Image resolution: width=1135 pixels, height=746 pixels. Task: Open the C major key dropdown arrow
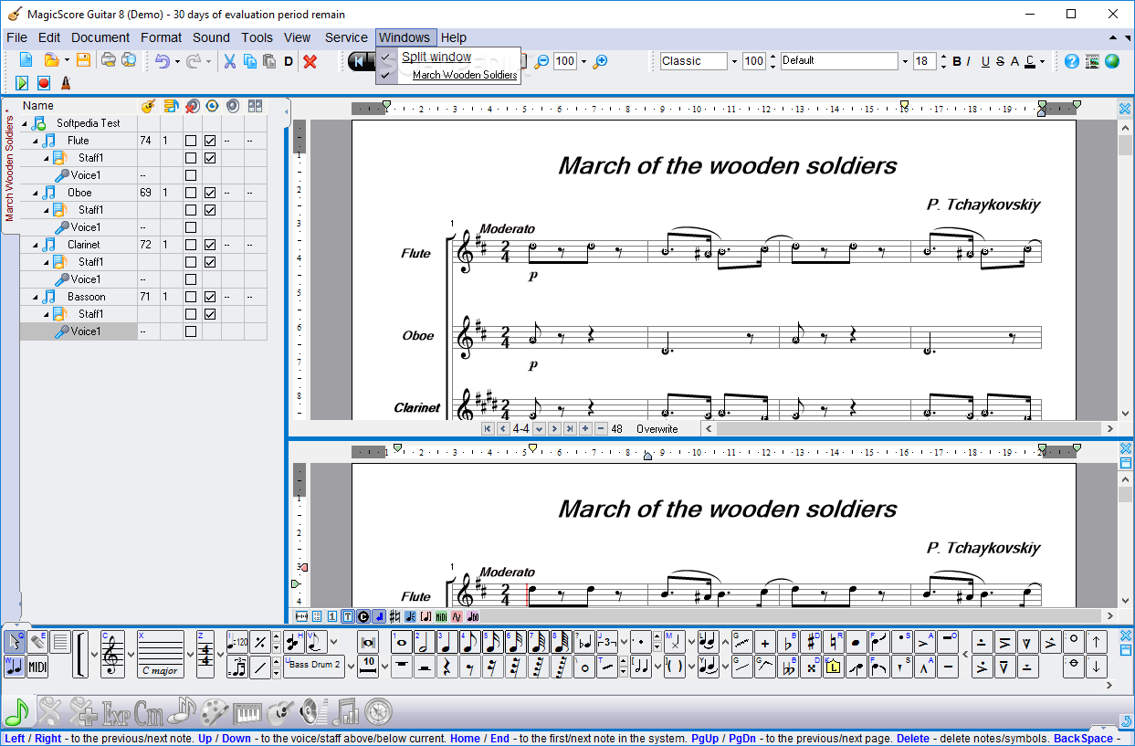pos(190,655)
